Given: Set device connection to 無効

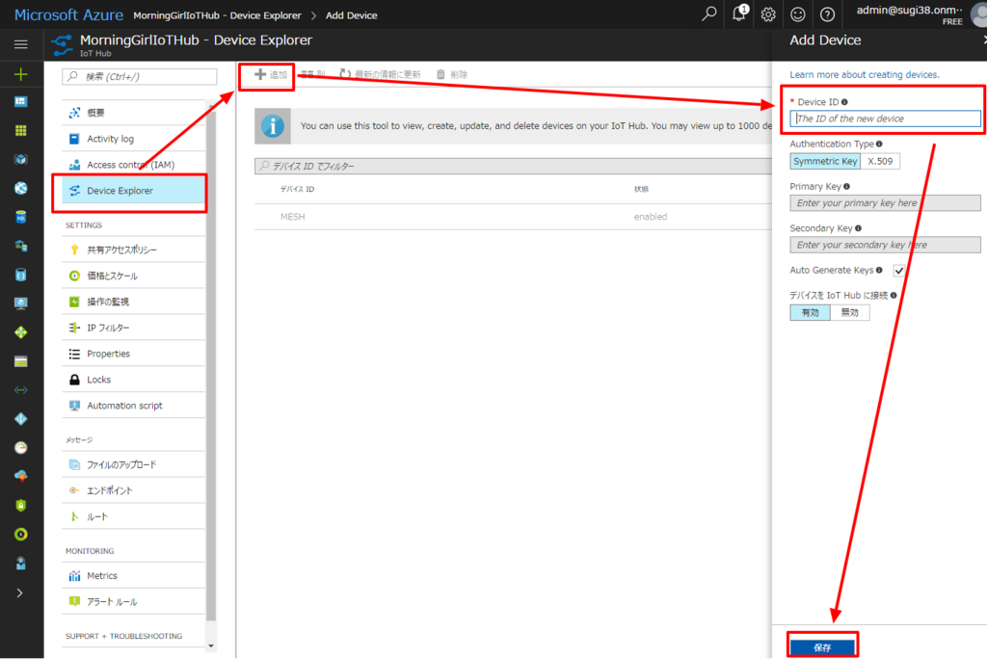Looking at the screenshot, I should (x=850, y=313).
